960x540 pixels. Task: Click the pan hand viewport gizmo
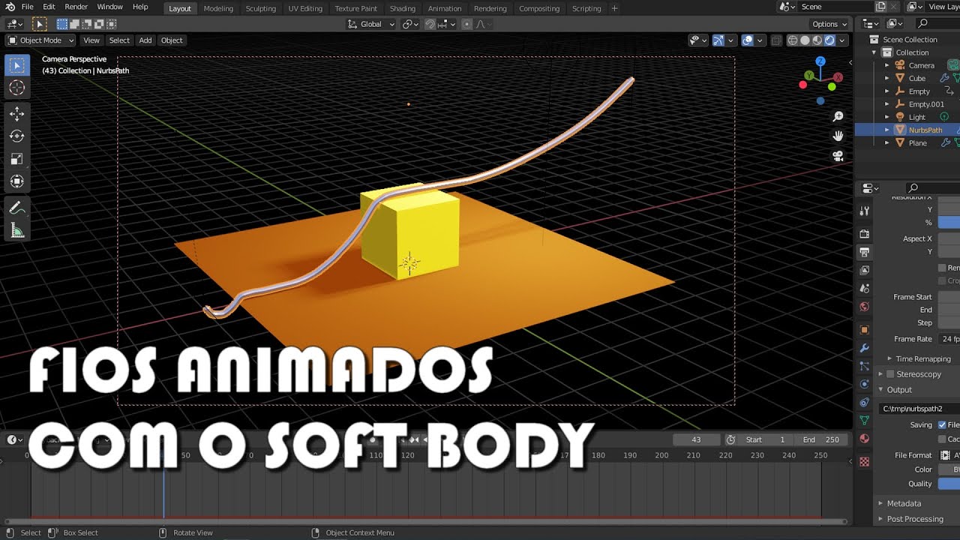click(x=838, y=136)
